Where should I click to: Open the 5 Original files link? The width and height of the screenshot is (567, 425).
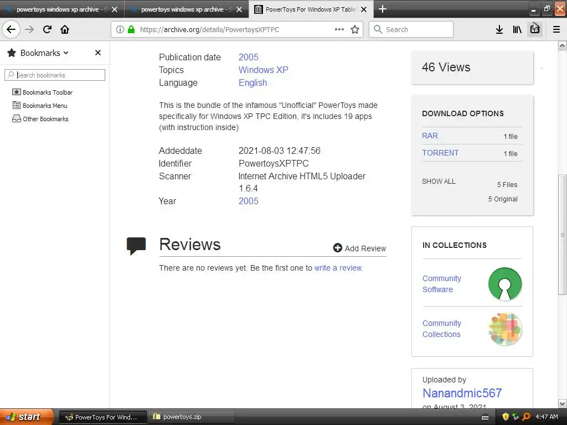pyautogui.click(x=503, y=199)
